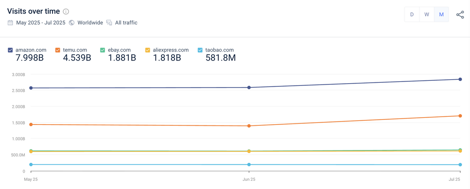Toggle the taobao.com checkbox
Screen dimensions: 470x189
pyautogui.click(x=200, y=50)
